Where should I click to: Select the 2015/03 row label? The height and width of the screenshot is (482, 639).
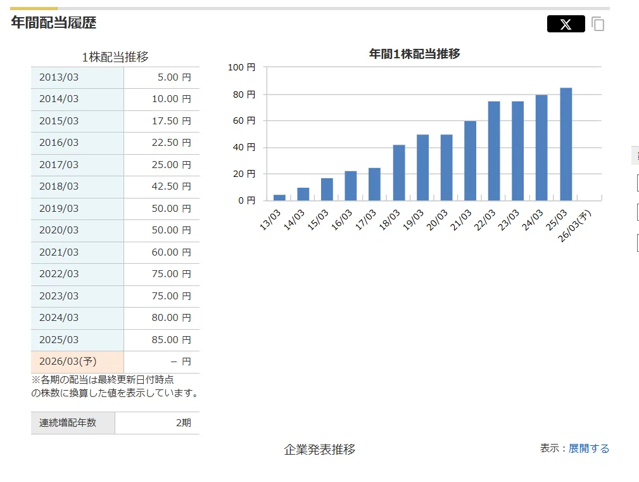click(77, 121)
